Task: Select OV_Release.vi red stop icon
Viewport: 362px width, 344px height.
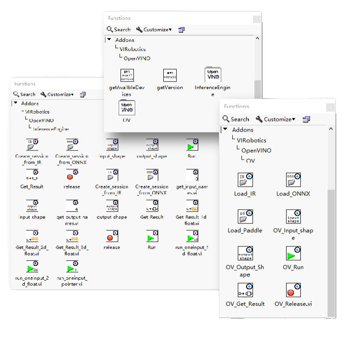Action: 293,290
